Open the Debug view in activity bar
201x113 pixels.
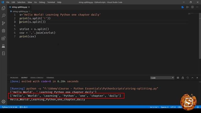coord(3,31)
